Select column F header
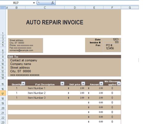This screenshot has width=146, height=124. 112,8
